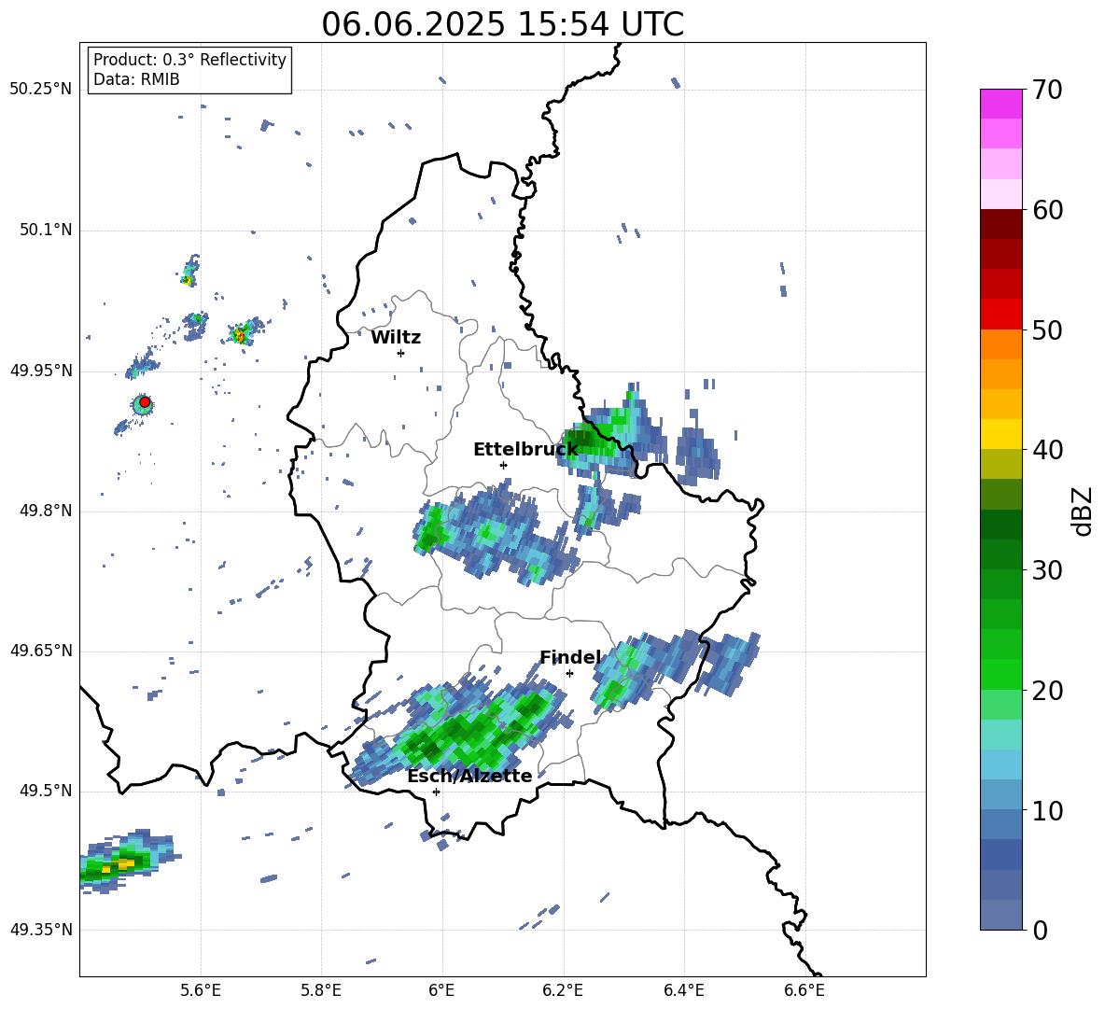The width and height of the screenshot is (1105, 1009).
Task: Click the yellow colorbar segment above 40
Action: point(1000,434)
